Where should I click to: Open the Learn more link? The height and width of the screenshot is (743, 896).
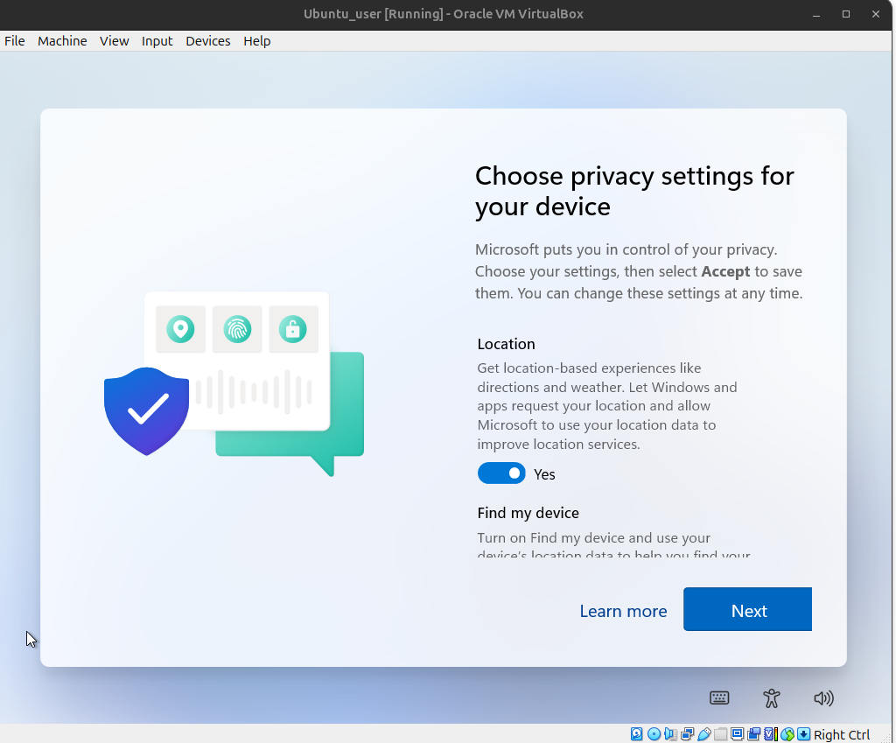pos(623,611)
